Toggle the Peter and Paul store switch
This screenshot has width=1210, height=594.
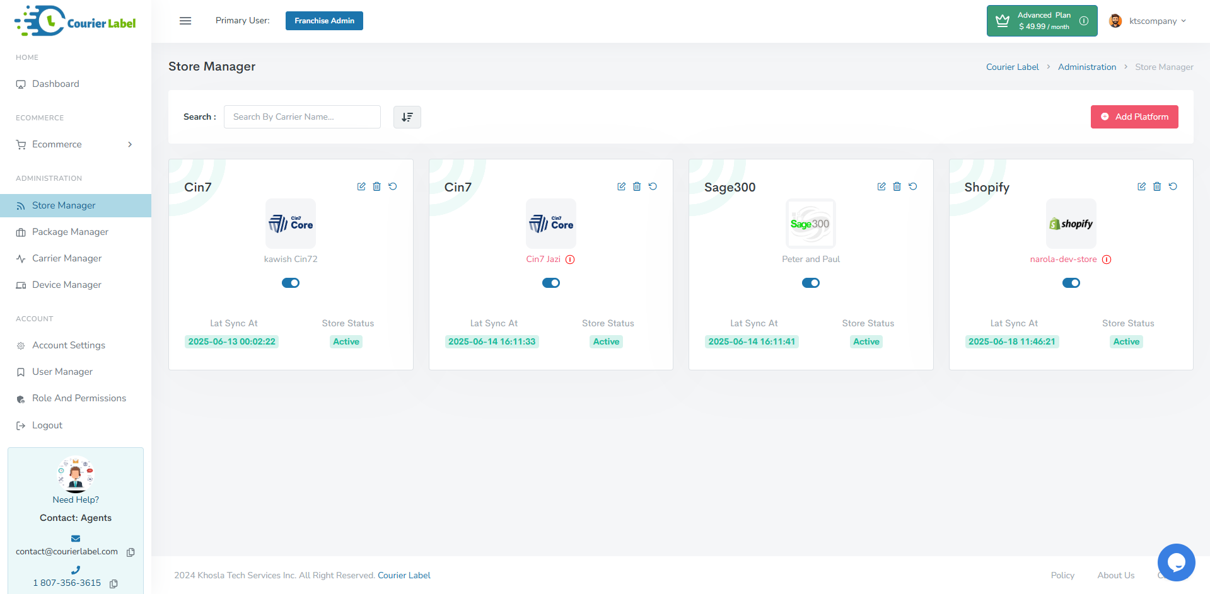tap(811, 283)
